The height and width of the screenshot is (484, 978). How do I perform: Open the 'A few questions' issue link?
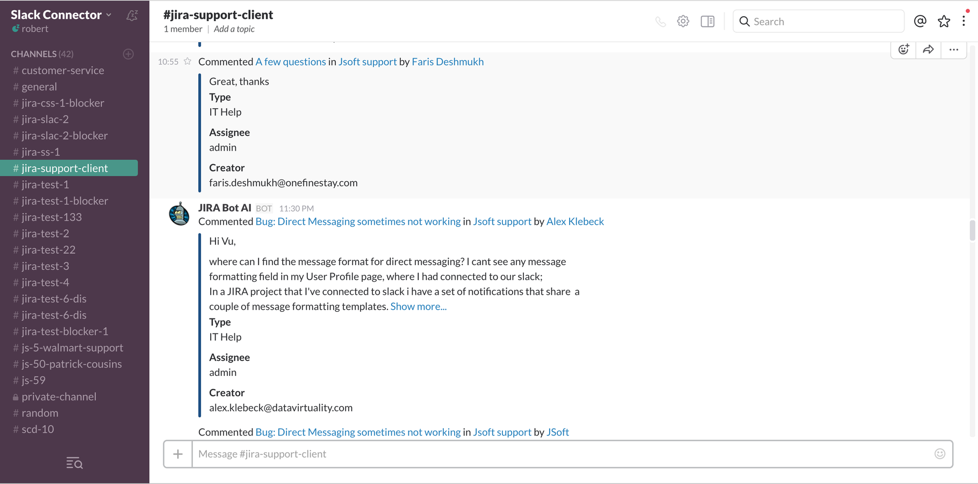(x=291, y=62)
